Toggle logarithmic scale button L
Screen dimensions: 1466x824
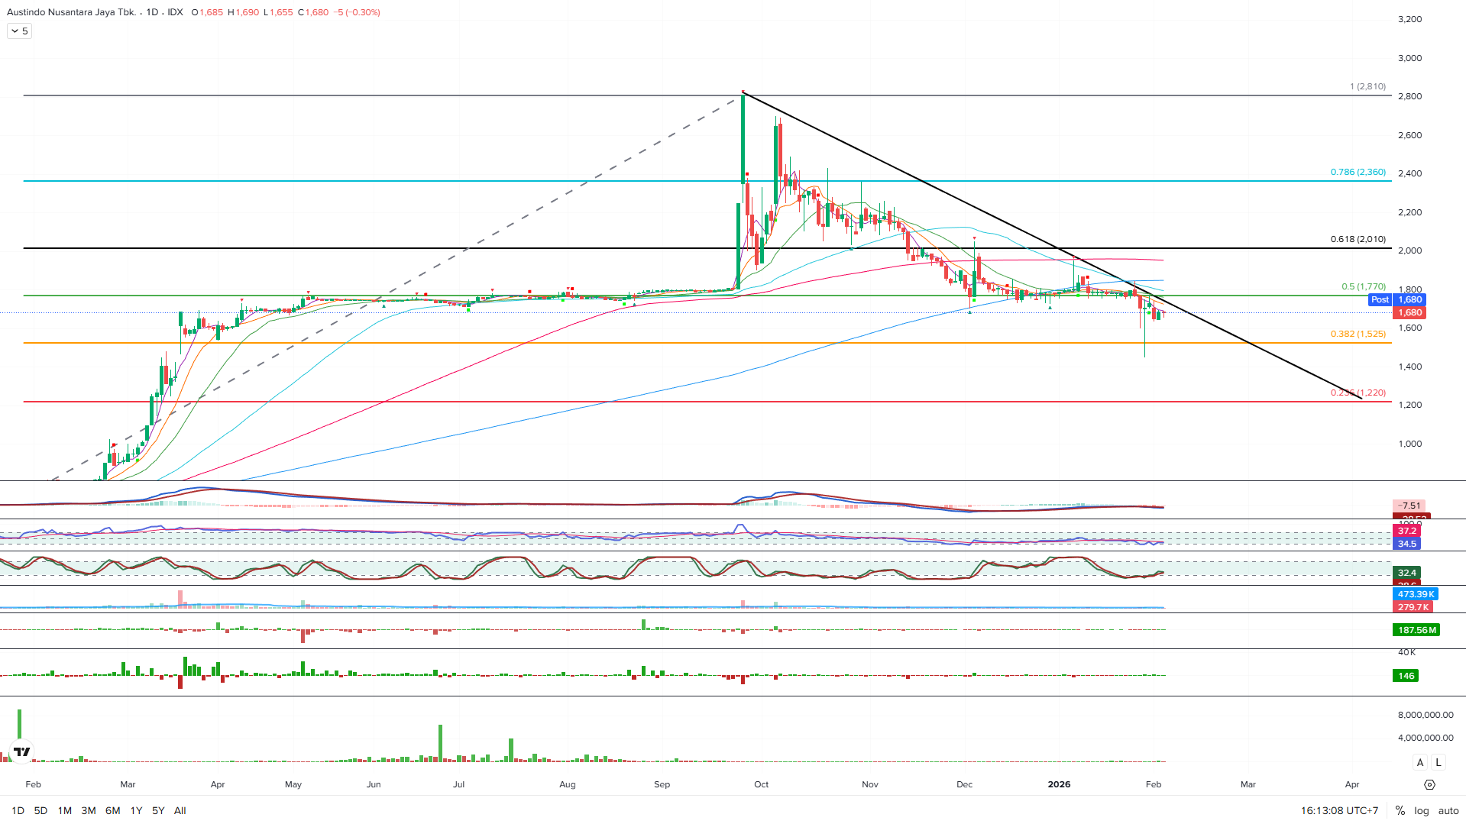(x=1438, y=762)
